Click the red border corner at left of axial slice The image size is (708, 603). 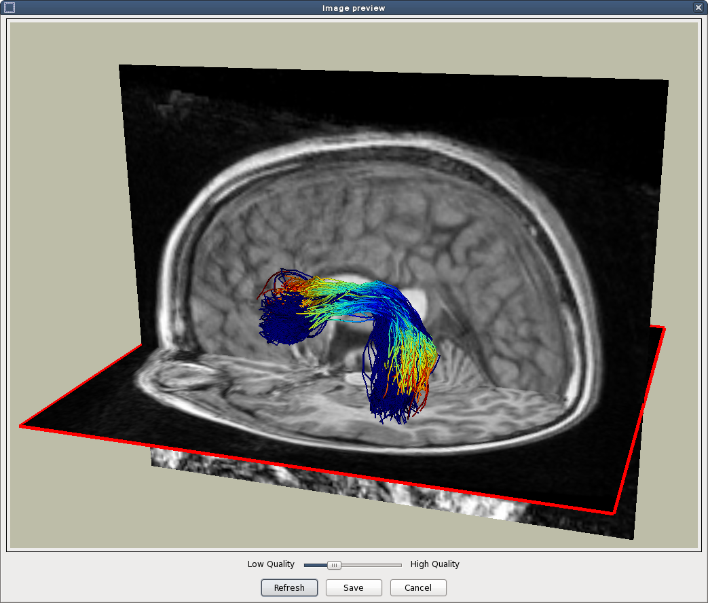click(22, 426)
